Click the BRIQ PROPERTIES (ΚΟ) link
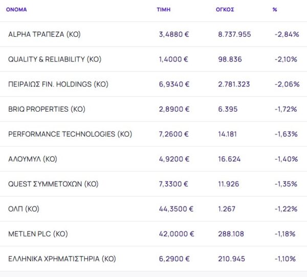This screenshot has height=277, width=307. 47,109
